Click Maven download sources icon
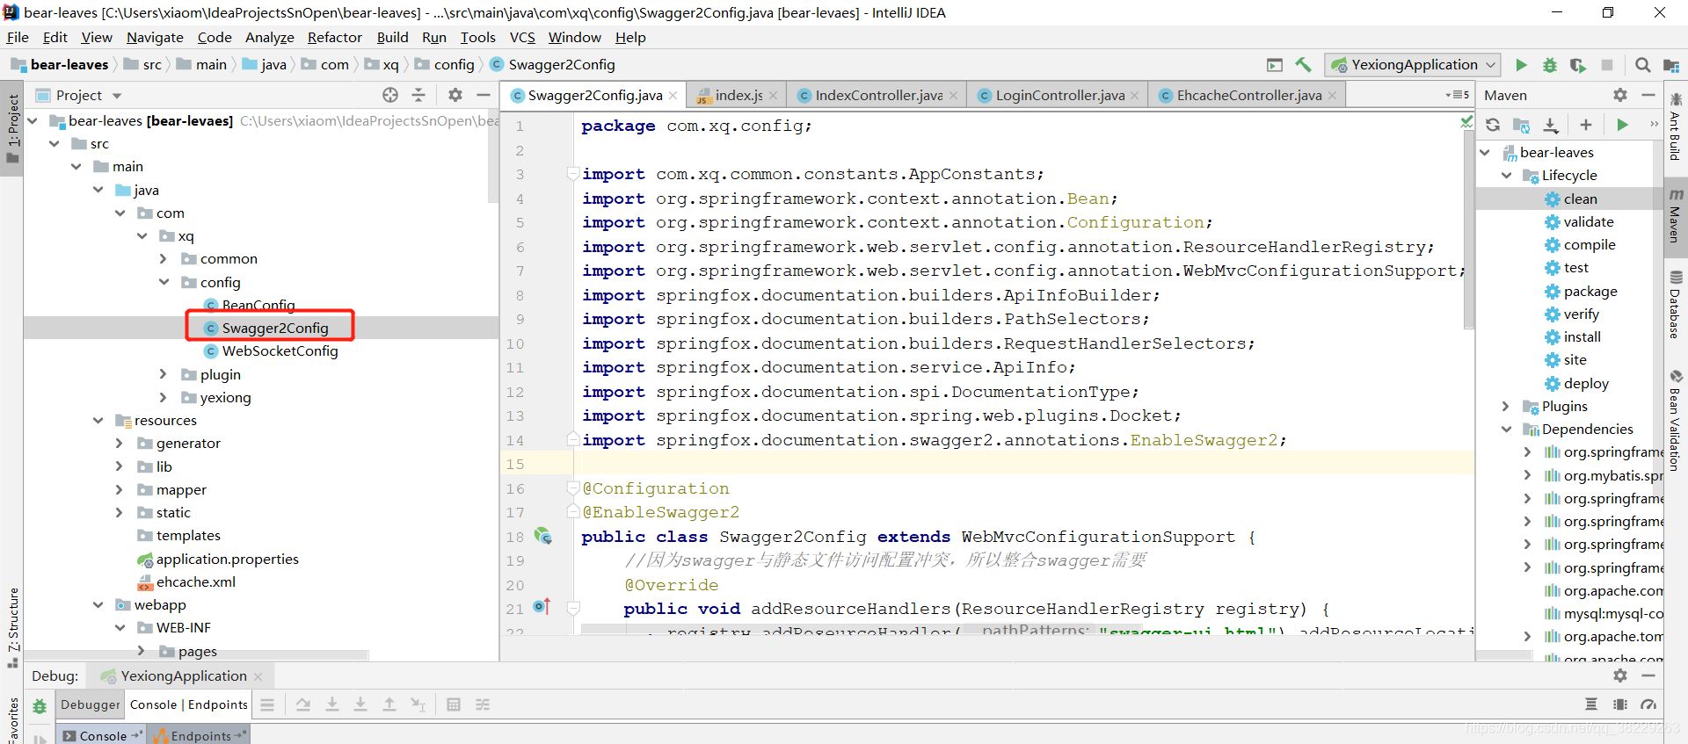 tap(1551, 125)
